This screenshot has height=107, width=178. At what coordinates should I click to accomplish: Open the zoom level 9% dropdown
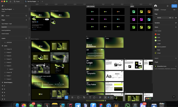click(174, 10)
